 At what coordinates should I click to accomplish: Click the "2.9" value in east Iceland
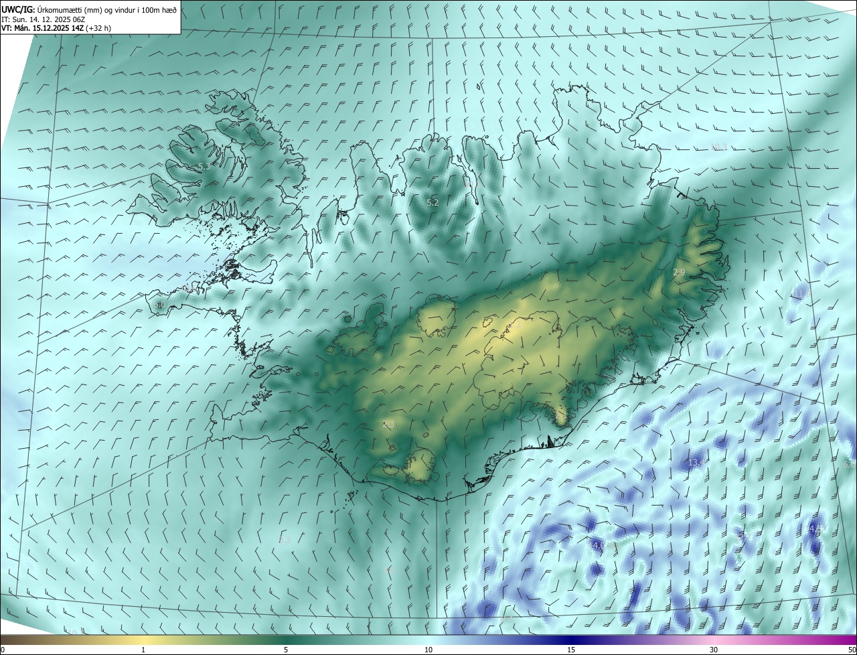tap(679, 273)
